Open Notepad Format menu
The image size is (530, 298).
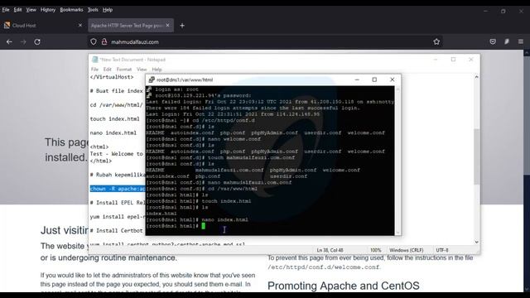123,70
